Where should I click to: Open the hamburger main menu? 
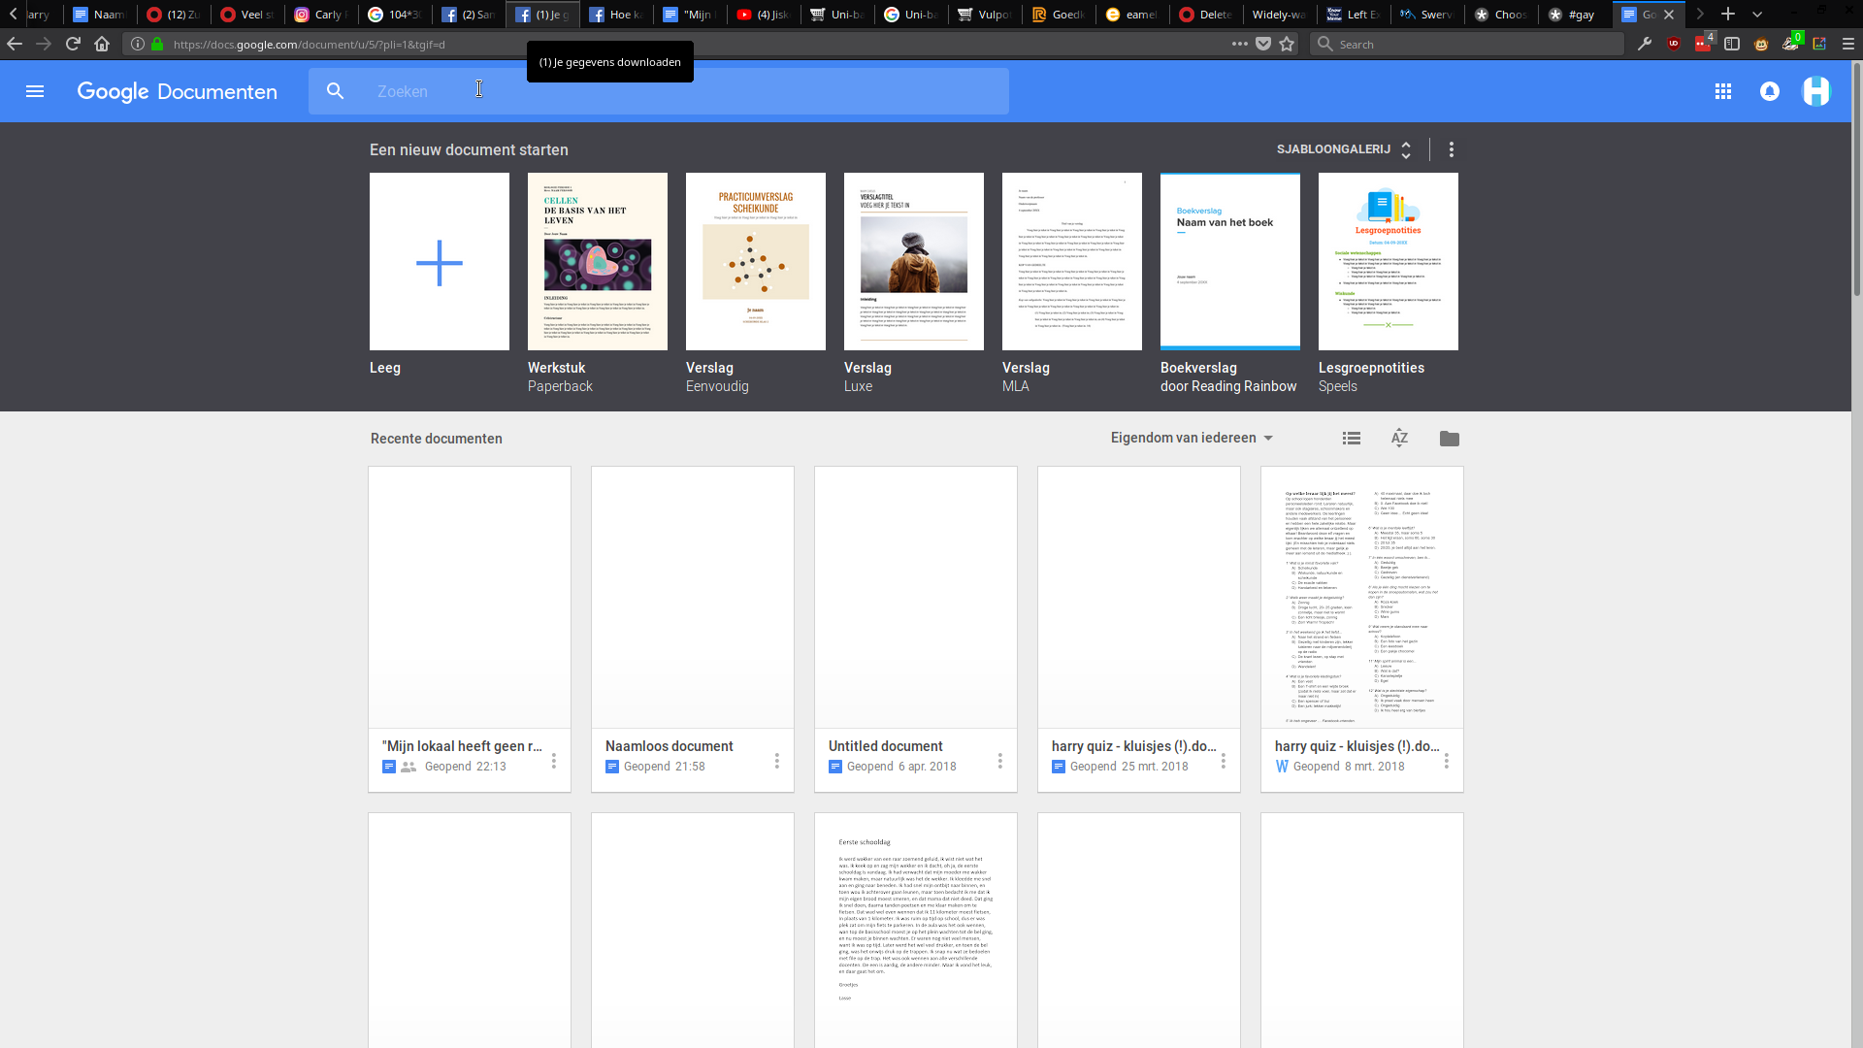35,91
